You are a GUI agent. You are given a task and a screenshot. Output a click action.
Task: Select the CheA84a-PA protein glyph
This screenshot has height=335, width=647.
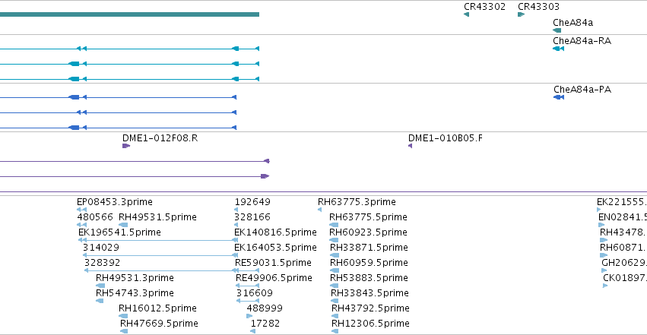[x=559, y=97]
